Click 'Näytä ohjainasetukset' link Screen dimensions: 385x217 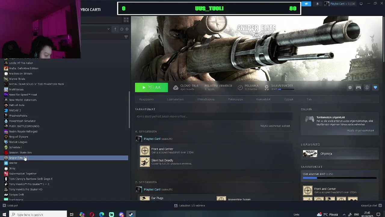coord(360,131)
